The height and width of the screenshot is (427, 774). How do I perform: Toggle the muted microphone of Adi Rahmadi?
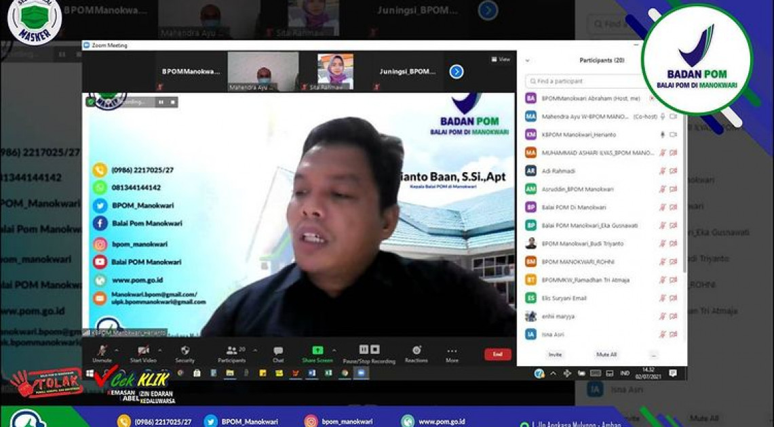tap(663, 171)
